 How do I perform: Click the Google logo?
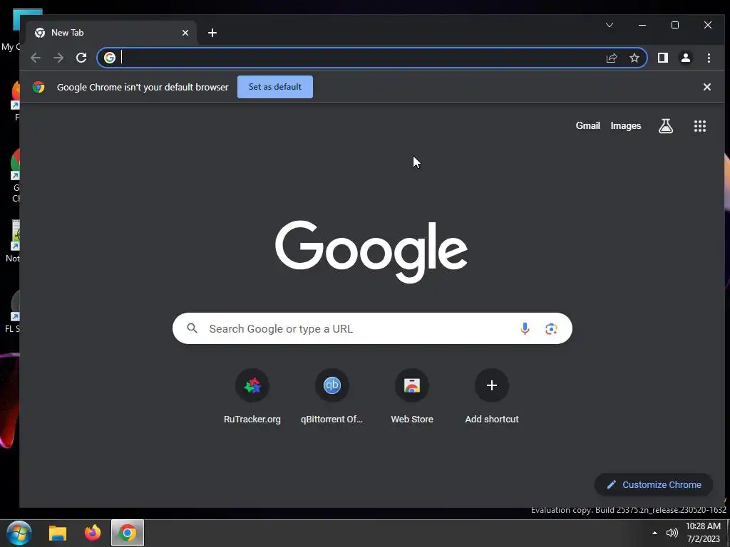pyautogui.click(x=371, y=251)
